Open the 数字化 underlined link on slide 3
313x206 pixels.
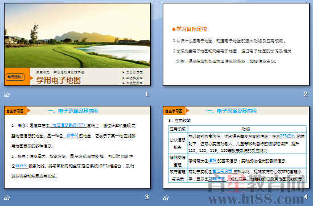pos(72,136)
